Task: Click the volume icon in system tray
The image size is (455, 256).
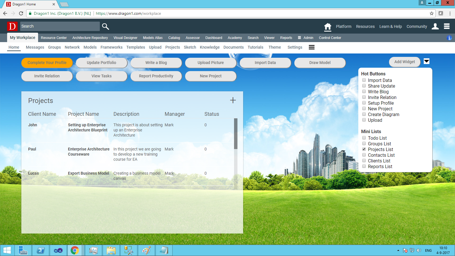Action: [419, 250]
